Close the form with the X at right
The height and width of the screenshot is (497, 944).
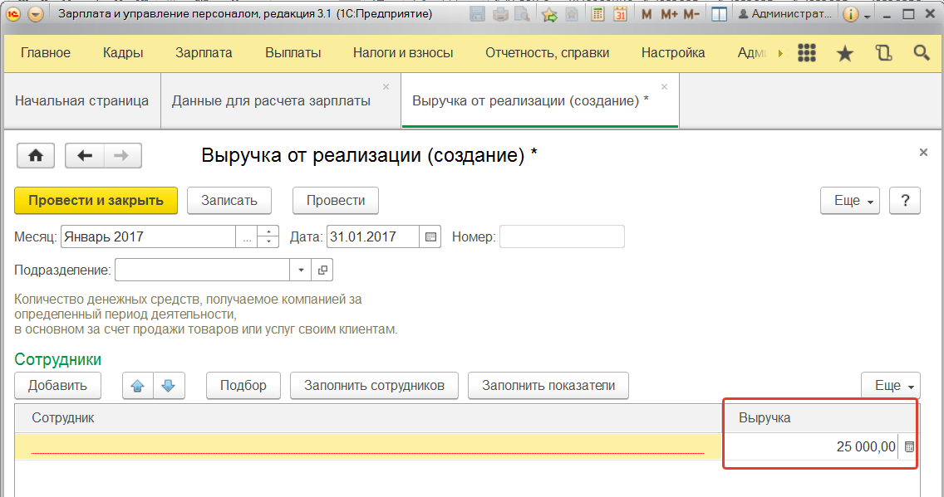[923, 152]
